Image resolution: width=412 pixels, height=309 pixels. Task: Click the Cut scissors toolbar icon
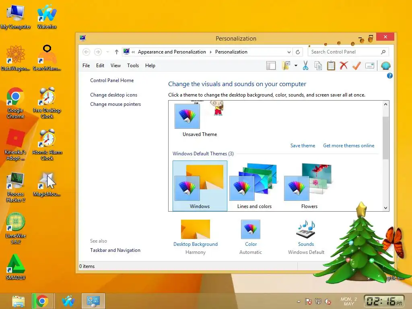click(305, 66)
